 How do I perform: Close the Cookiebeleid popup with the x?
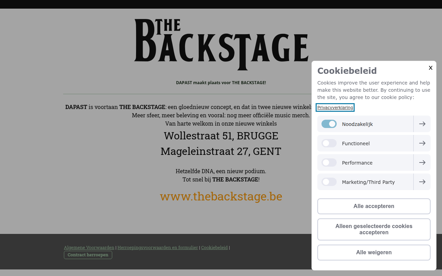click(x=431, y=68)
